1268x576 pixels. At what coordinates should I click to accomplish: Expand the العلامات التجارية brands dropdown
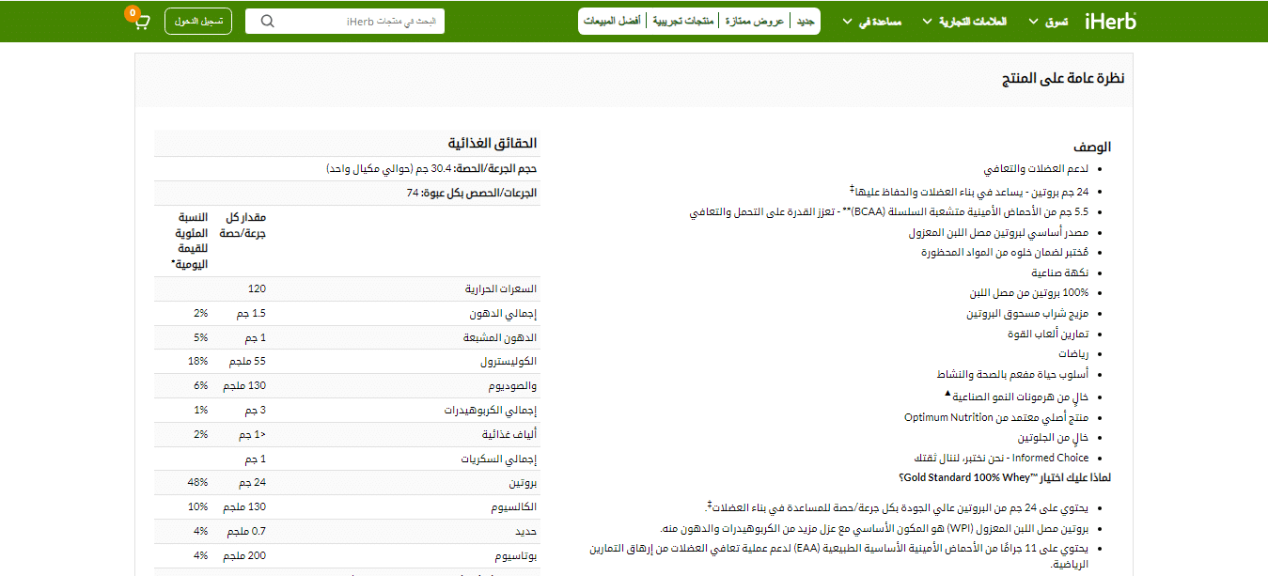(964, 21)
